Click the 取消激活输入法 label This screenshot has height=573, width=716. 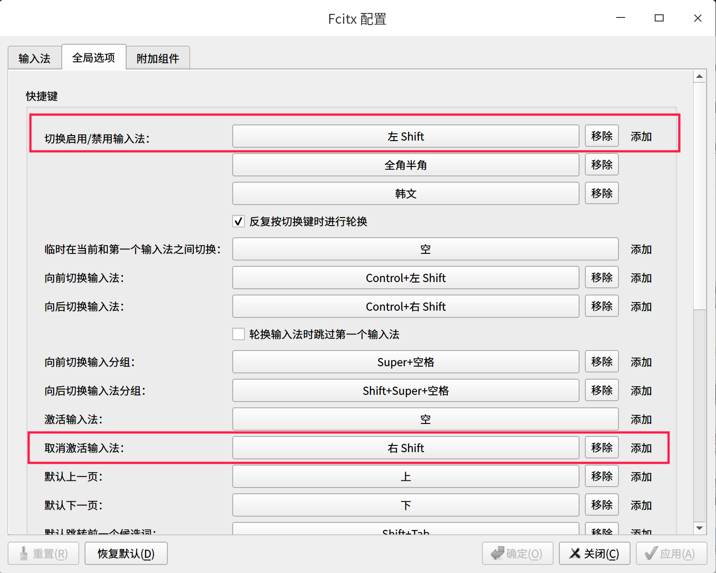point(84,448)
